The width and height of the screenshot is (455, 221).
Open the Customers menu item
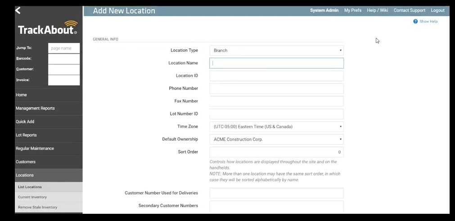(49, 162)
